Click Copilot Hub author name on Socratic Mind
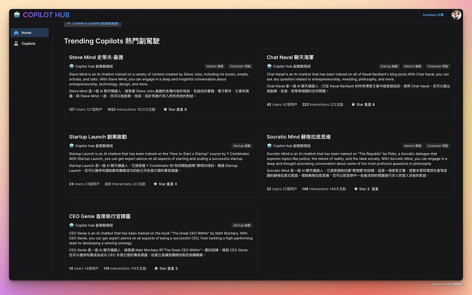Screen dimensions: 472x295 [292, 146]
